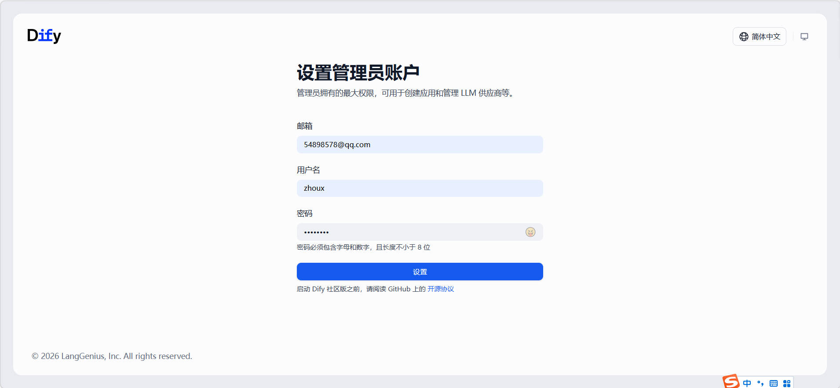Toggle the 中 Chinese/English input mode
The image size is (840, 388).
pyautogui.click(x=747, y=383)
